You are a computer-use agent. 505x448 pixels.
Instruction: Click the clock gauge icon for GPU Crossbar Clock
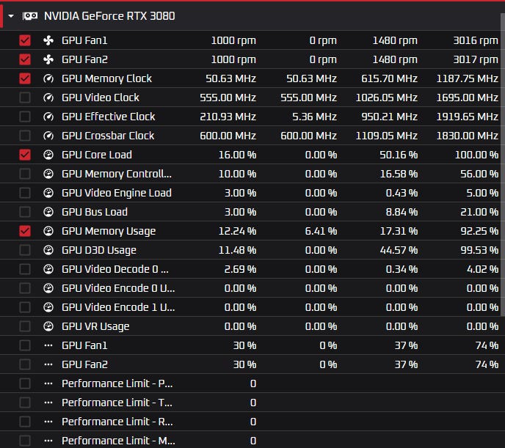tap(48, 136)
